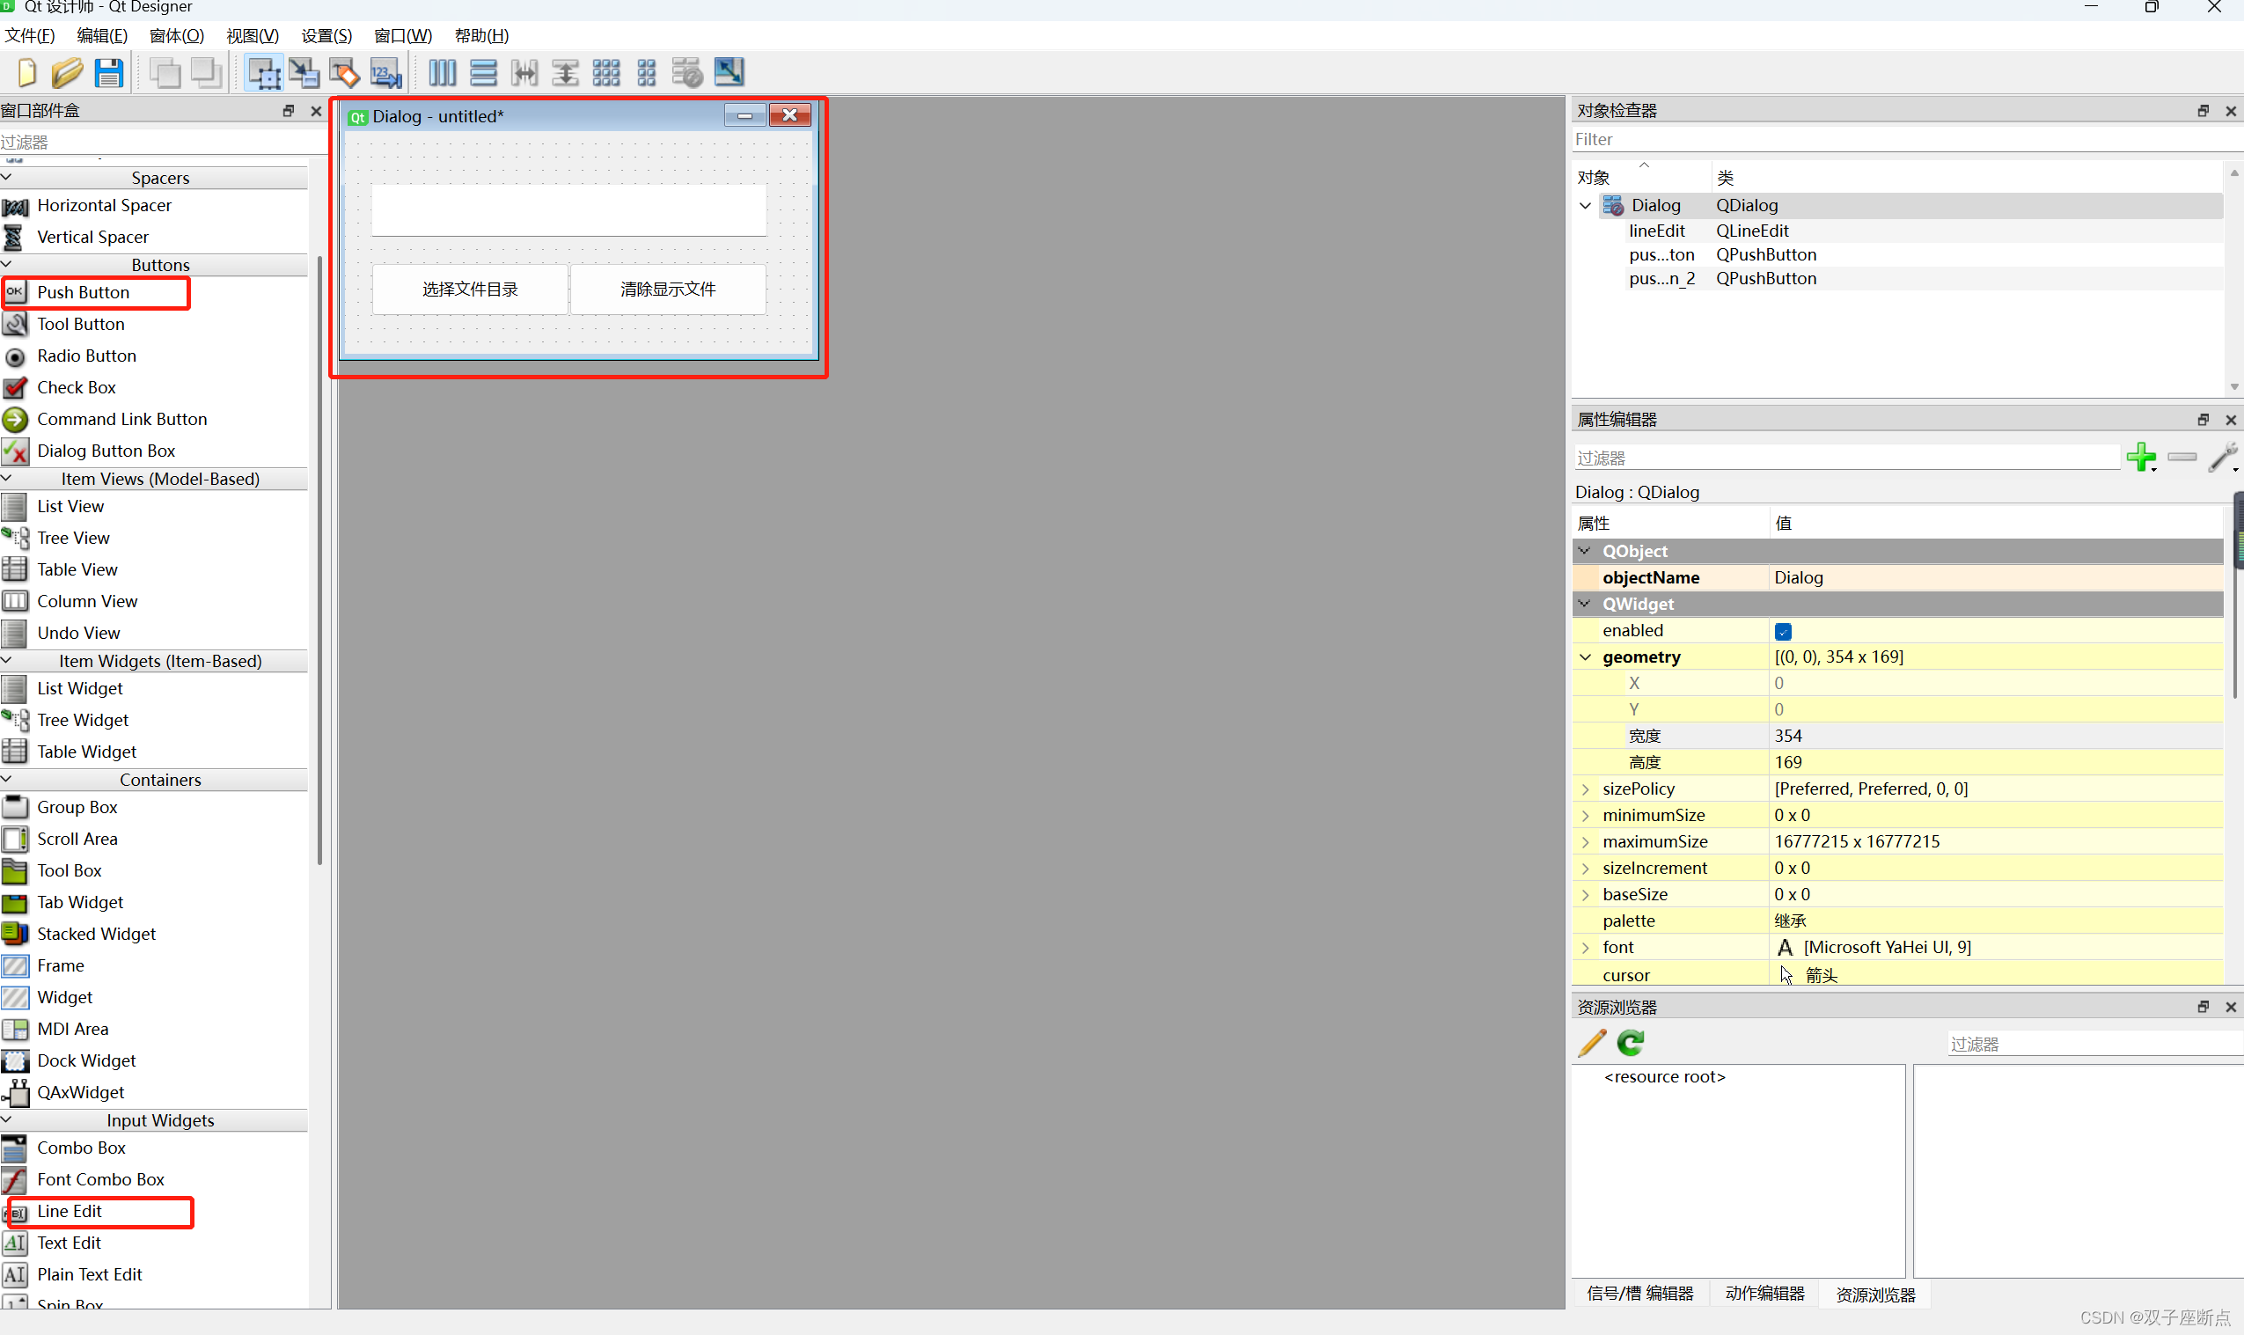Collapse Dialog node in object inspector
This screenshot has width=2244, height=1335.
point(1586,206)
